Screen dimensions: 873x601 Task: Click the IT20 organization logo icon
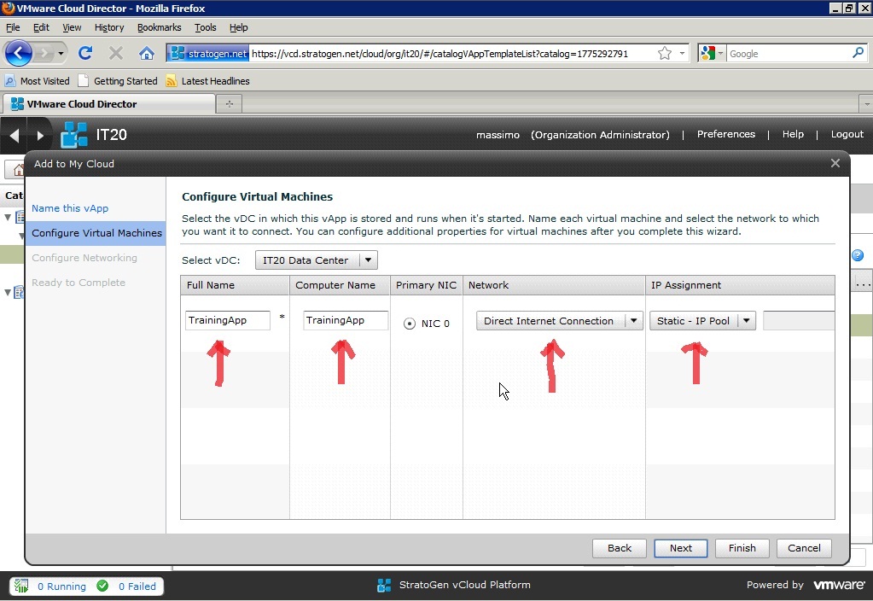74,135
